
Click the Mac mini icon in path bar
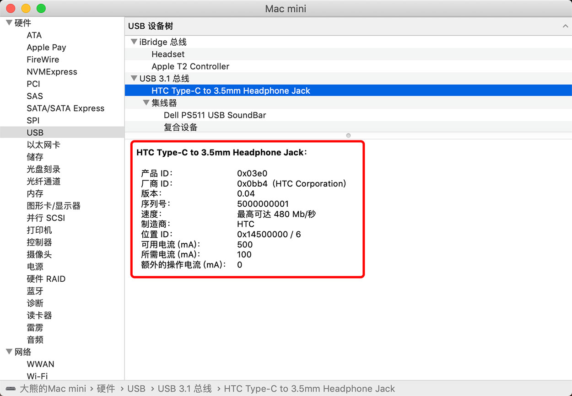point(11,389)
